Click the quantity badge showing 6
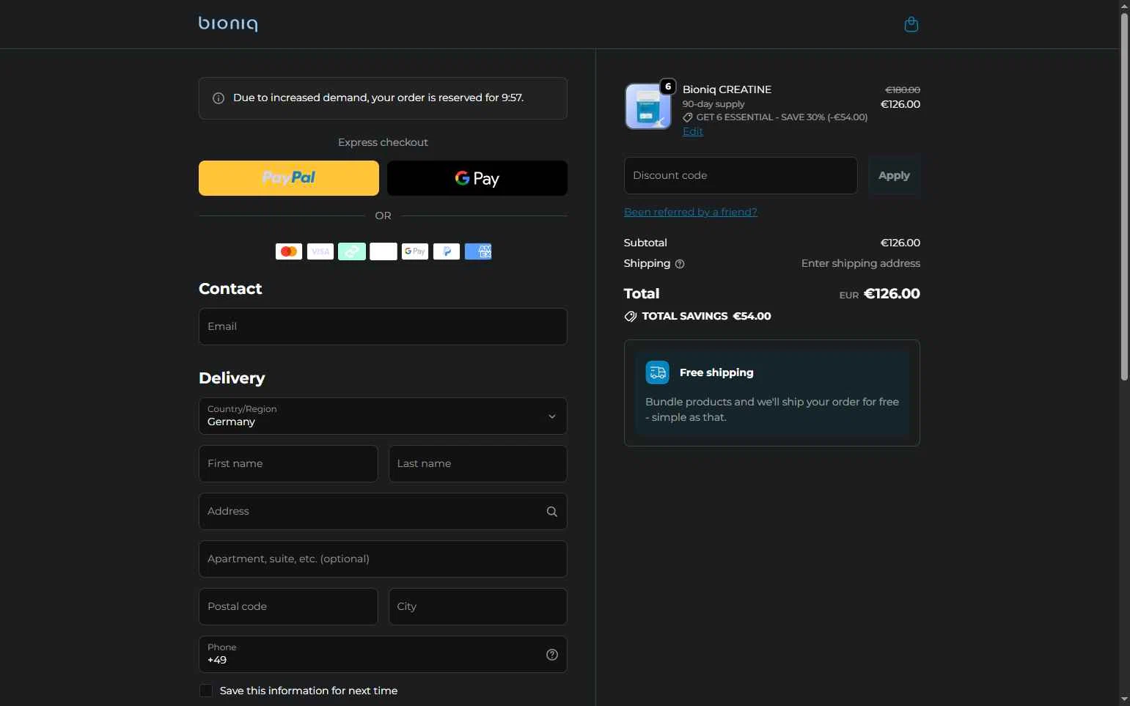The height and width of the screenshot is (706, 1130). (668, 87)
